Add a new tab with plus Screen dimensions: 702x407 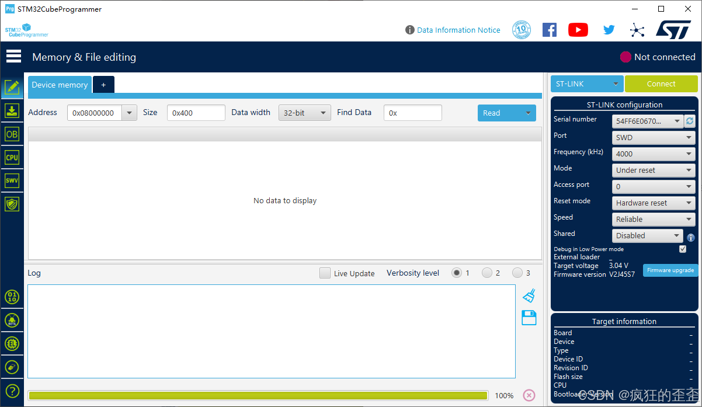(x=103, y=85)
